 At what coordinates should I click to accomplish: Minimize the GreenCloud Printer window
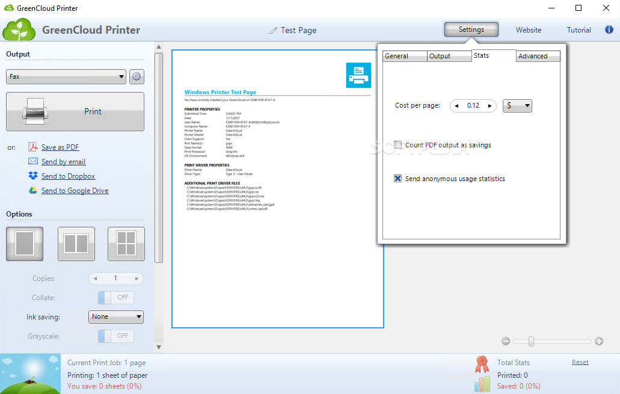[x=551, y=8]
